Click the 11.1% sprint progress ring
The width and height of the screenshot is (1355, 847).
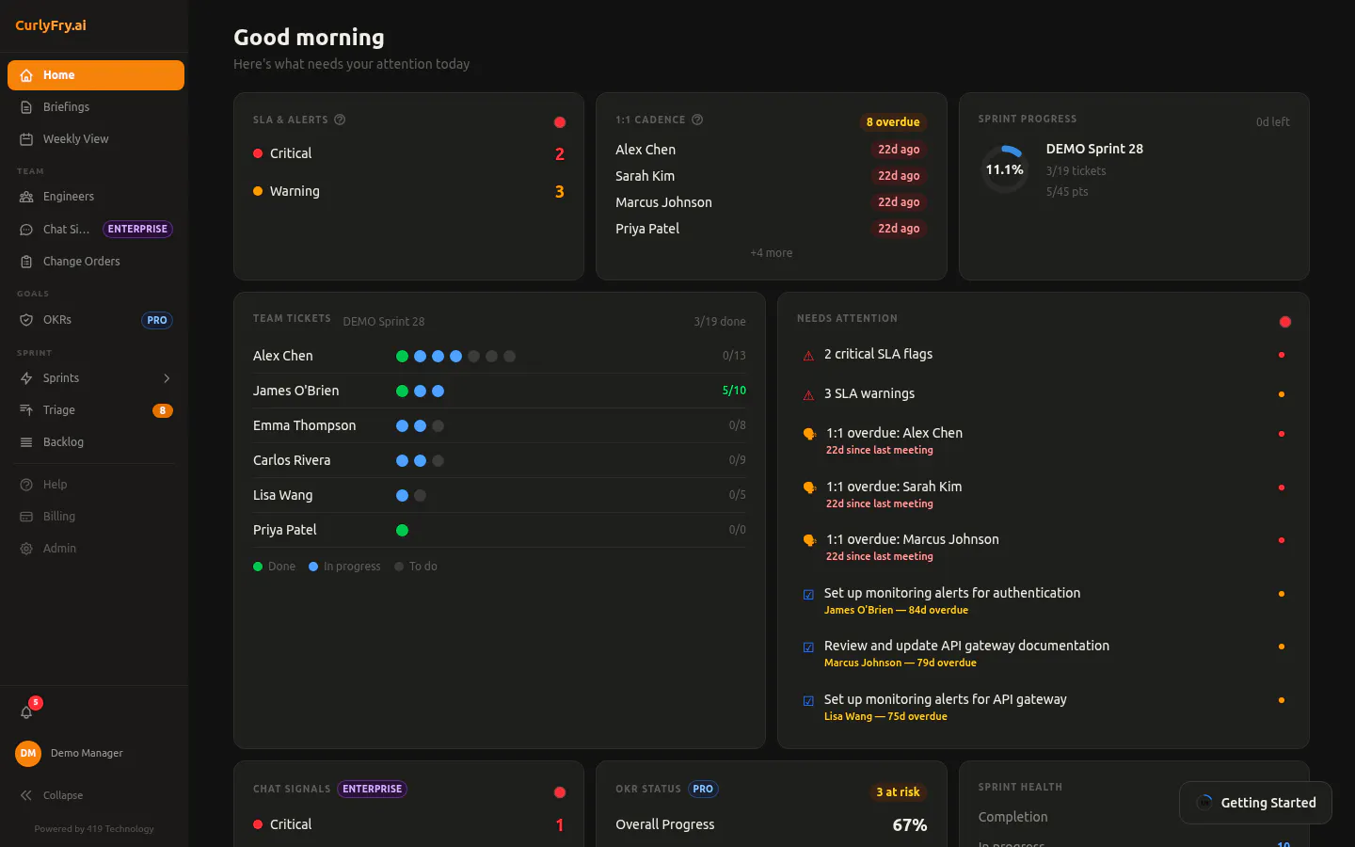click(1005, 169)
